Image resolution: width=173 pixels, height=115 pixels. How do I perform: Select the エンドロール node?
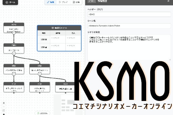pos(14,48)
